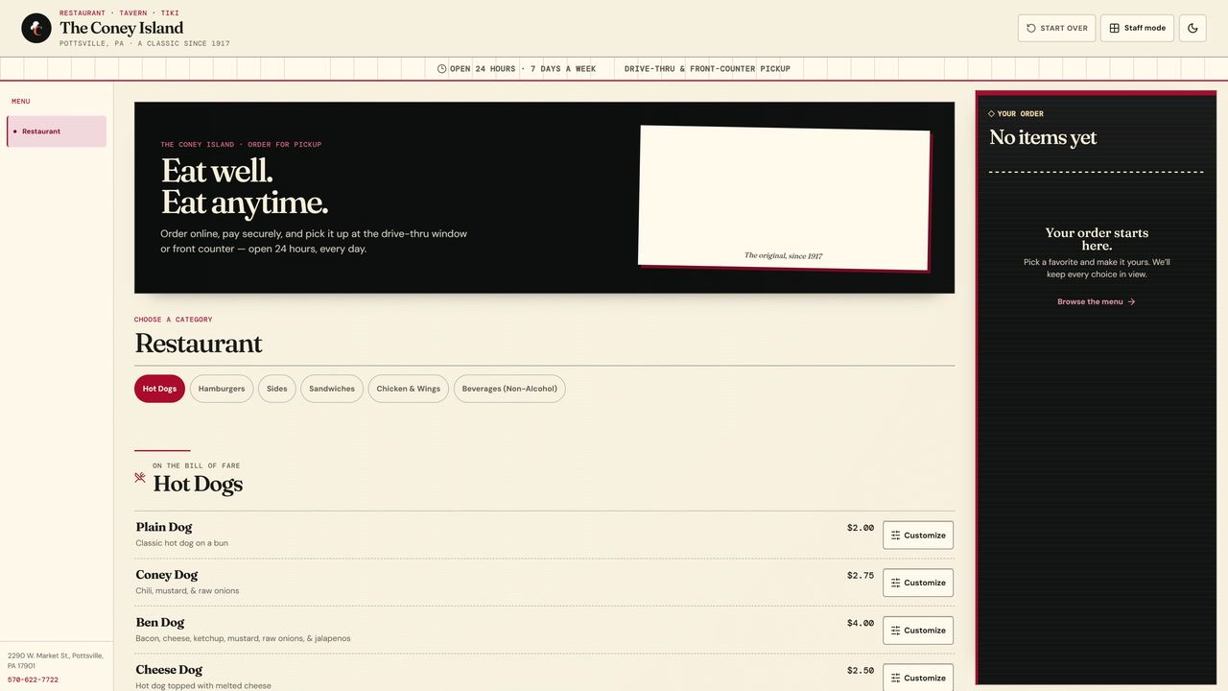Click the diamond icon beside Your Order
Screen dimensions: 1228x691
(992, 113)
